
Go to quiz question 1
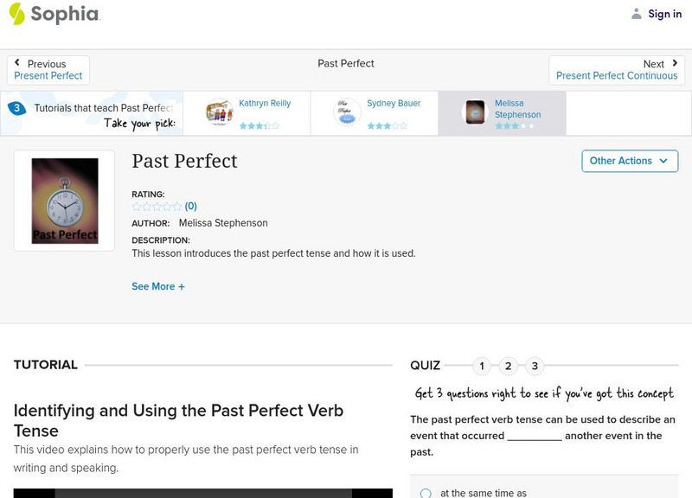(482, 366)
